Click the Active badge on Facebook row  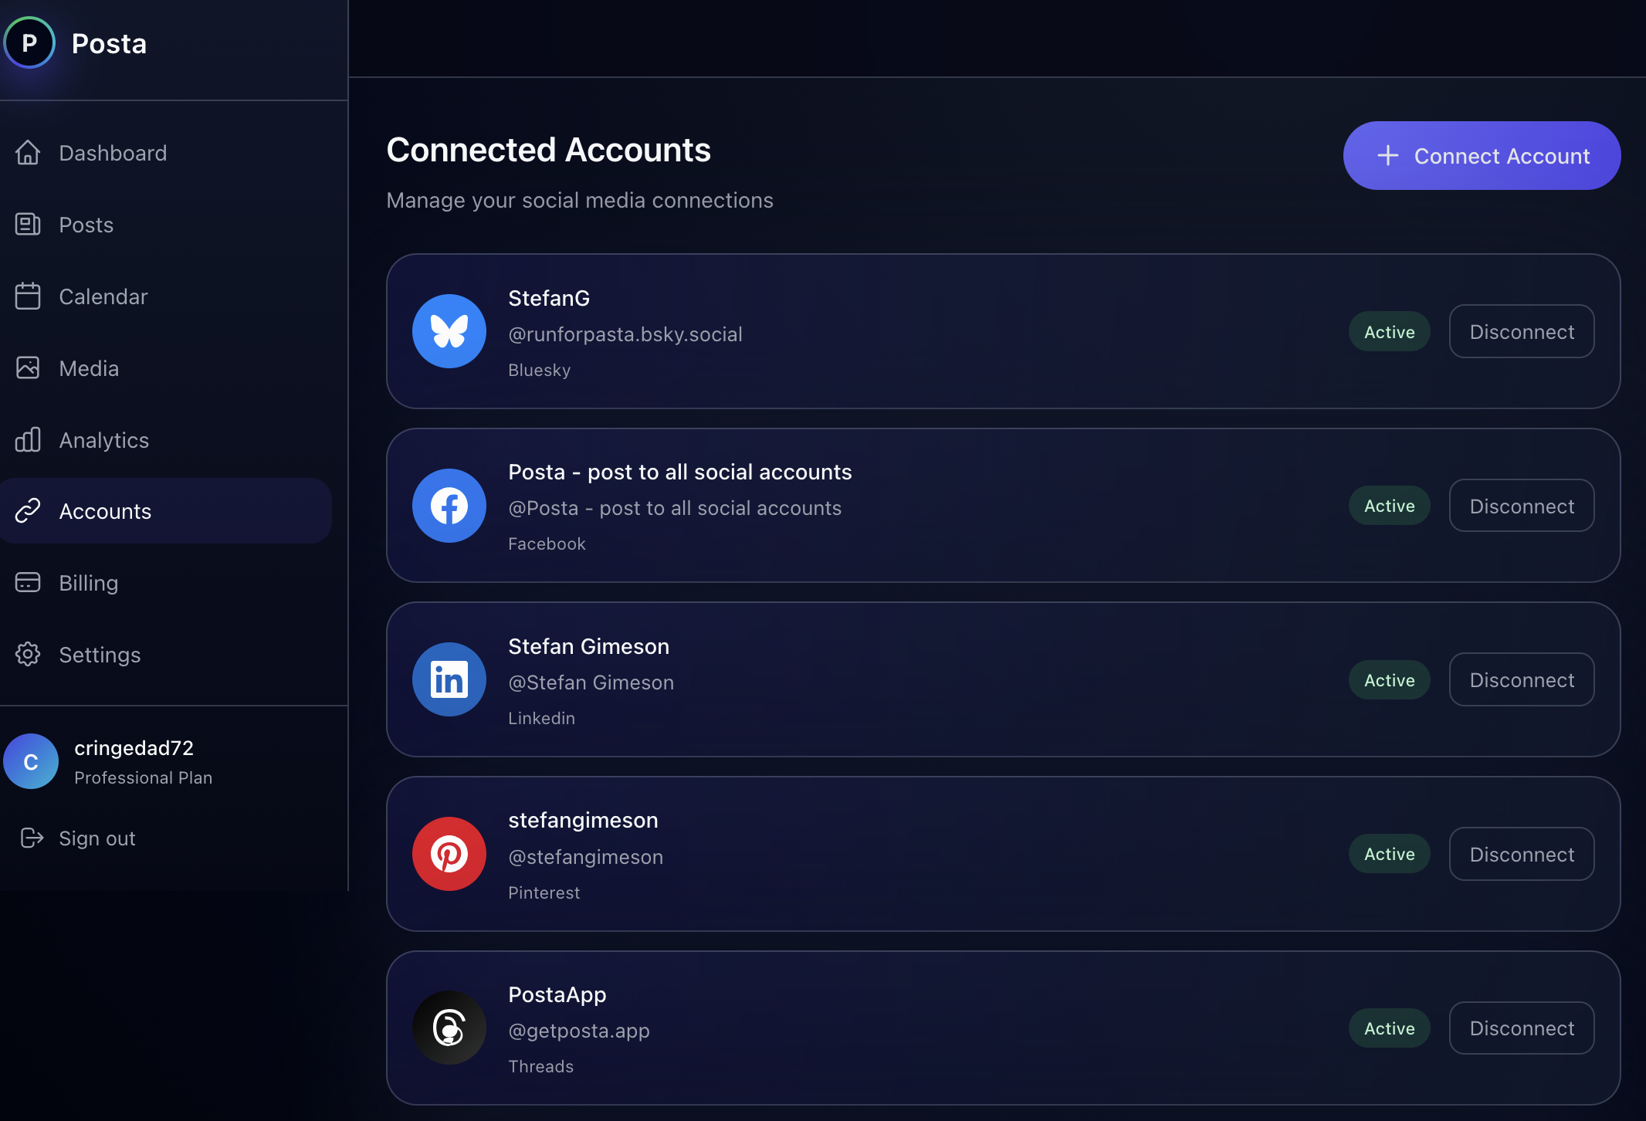1390,506
